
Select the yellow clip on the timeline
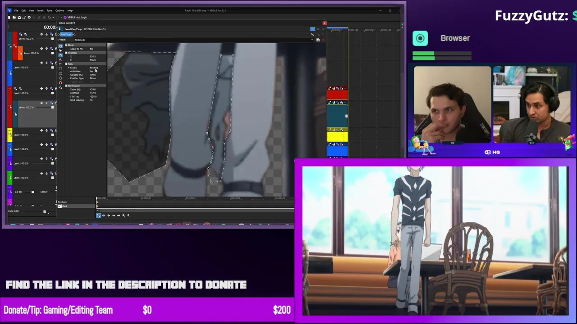coord(337,137)
